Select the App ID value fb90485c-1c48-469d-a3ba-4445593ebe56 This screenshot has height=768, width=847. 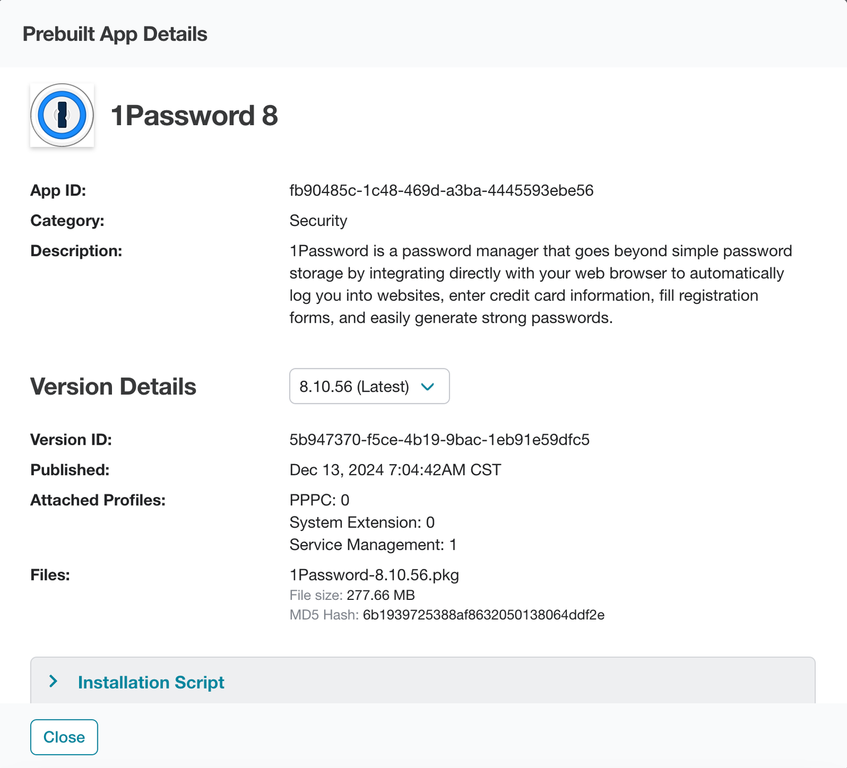click(x=442, y=190)
